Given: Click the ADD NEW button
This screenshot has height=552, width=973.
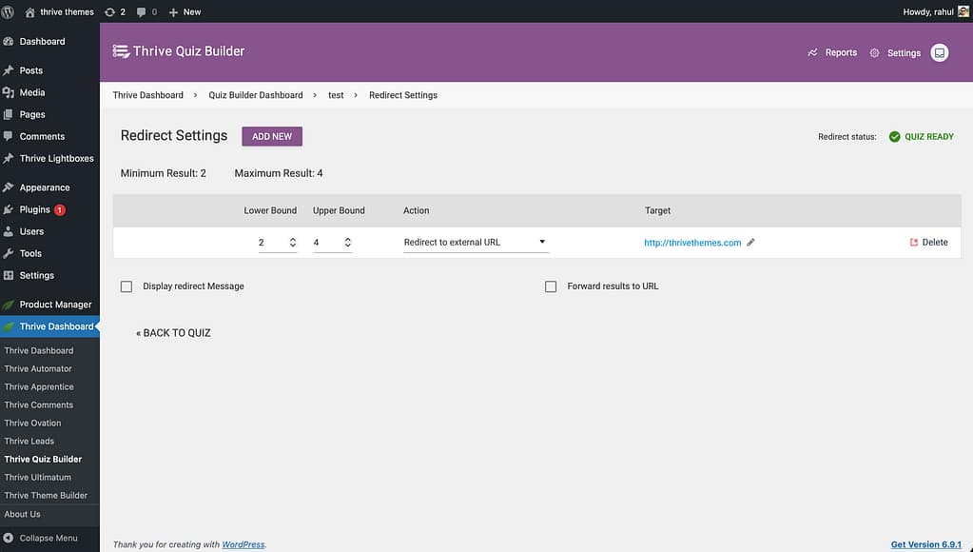Looking at the screenshot, I should coord(272,136).
